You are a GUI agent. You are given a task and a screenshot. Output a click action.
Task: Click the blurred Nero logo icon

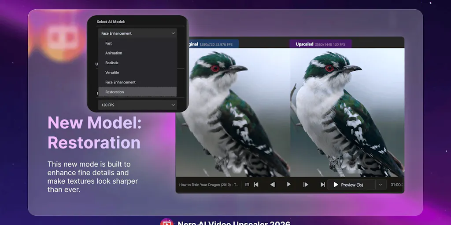pyautogui.click(x=63, y=39)
